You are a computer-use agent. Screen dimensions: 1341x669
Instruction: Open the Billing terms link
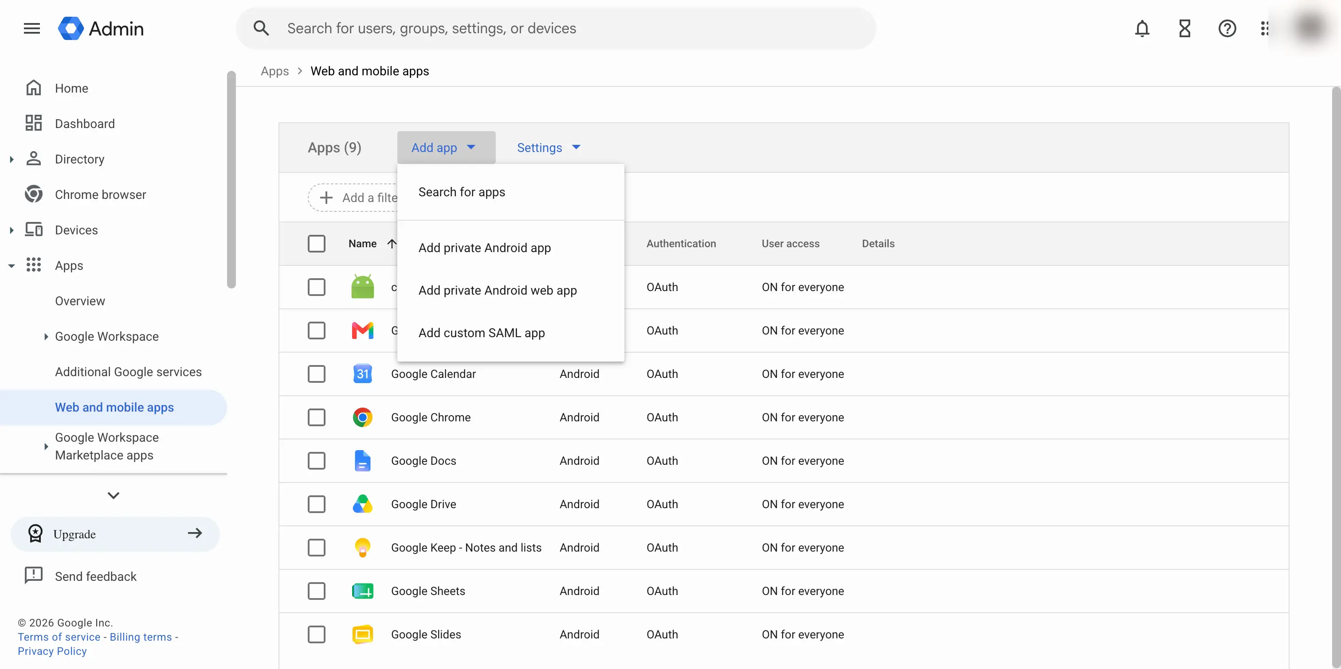pos(141,636)
